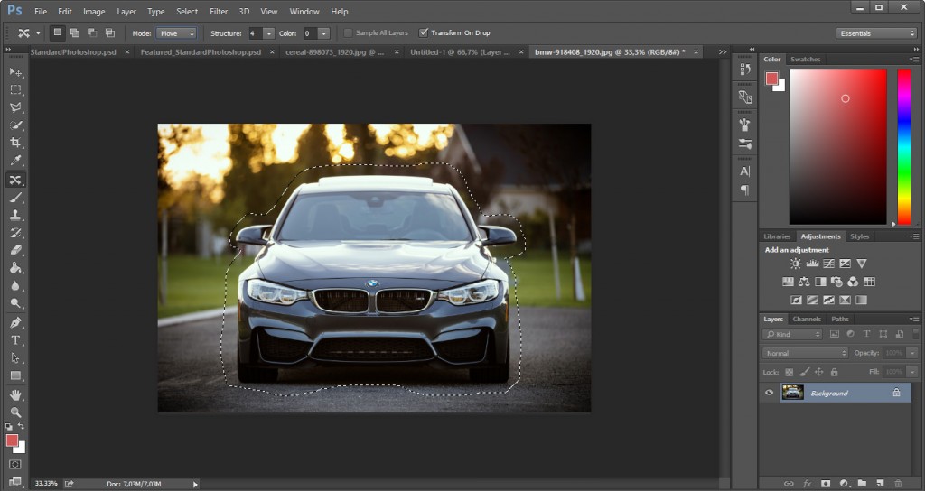Choose Intersect with selection mode
The height and width of the screenshot is (491, 925).
tap(109, 33)
